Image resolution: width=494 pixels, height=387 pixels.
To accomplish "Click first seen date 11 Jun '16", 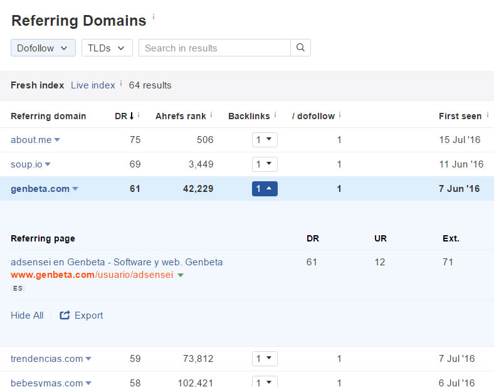I will [461, 164].
